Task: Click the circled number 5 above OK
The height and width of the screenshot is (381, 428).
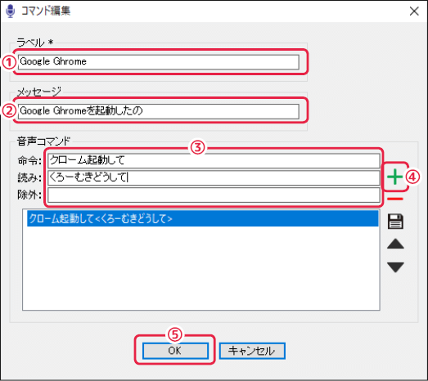Action: 174,334
